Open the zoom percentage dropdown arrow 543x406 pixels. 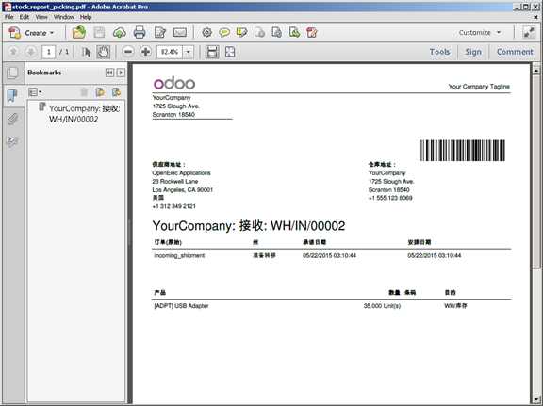click(188, 52)
